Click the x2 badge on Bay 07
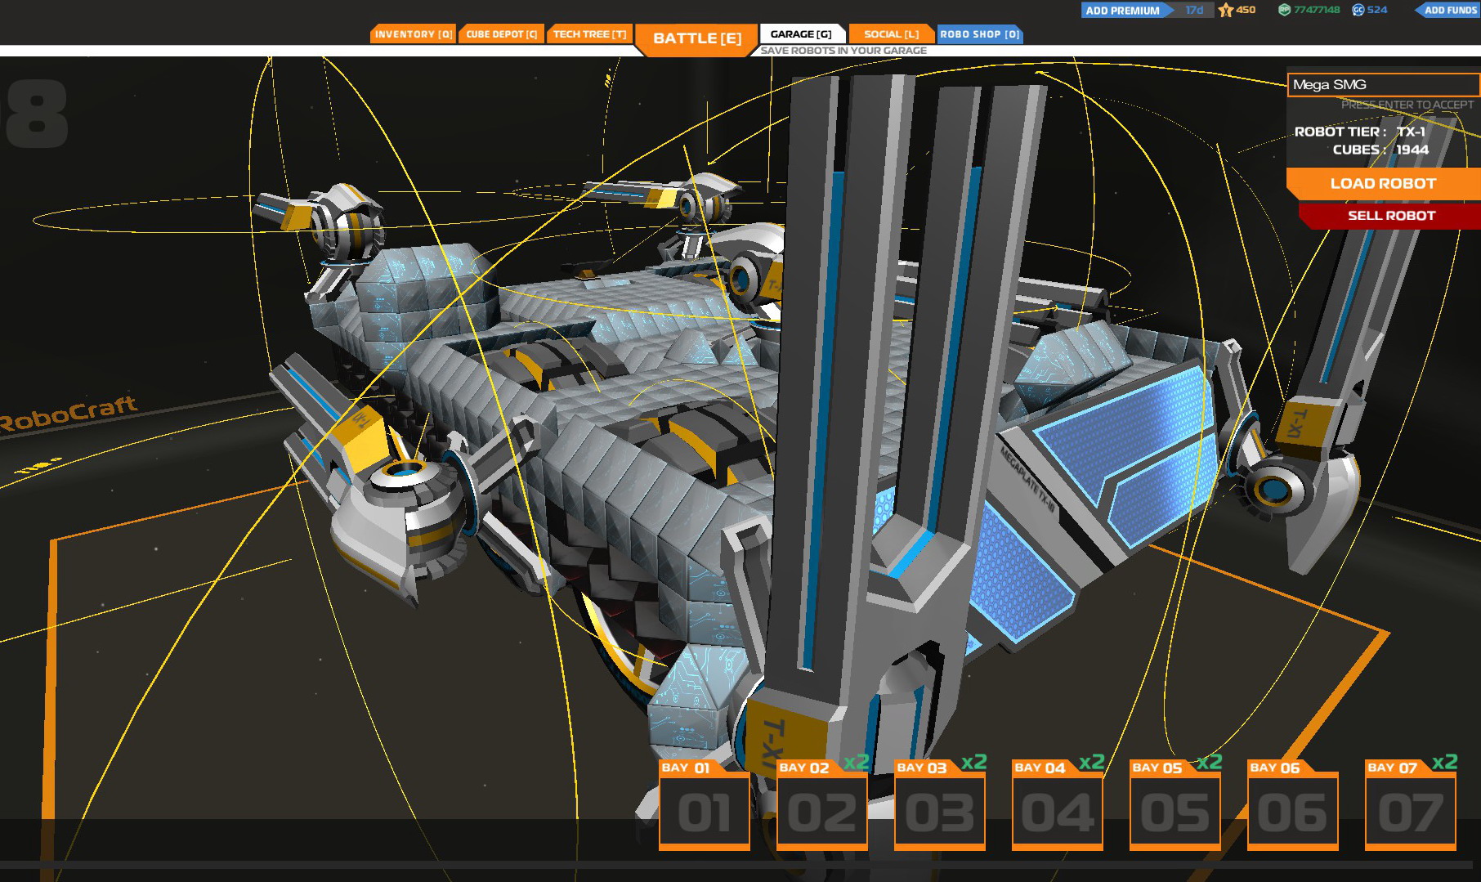 click(1445, 763)
